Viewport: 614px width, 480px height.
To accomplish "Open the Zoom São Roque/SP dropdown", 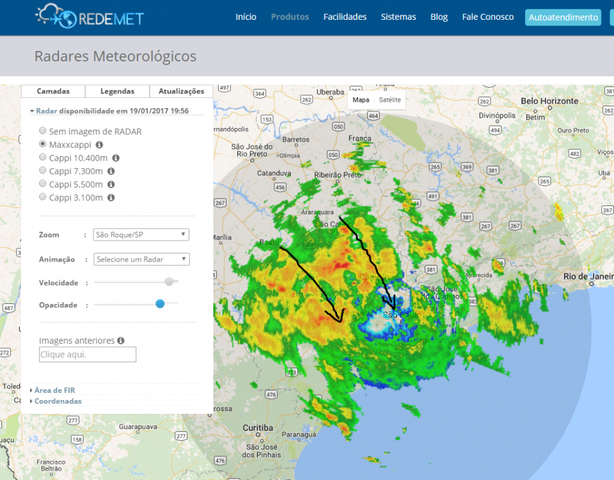I will (x=141, y=235).
